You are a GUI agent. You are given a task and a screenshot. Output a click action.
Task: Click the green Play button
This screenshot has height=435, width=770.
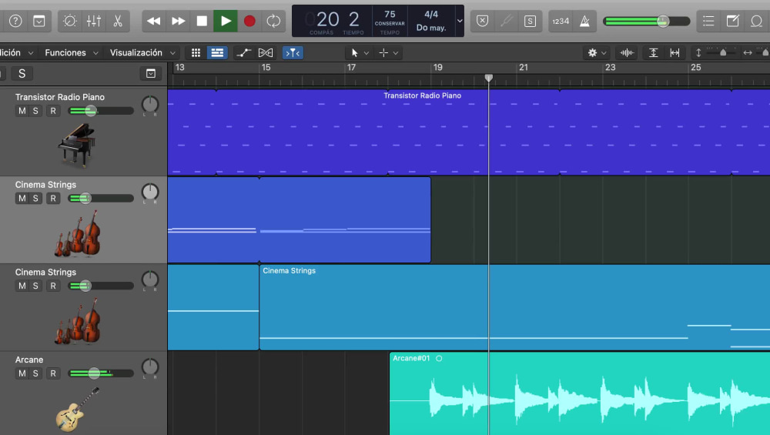226,21
